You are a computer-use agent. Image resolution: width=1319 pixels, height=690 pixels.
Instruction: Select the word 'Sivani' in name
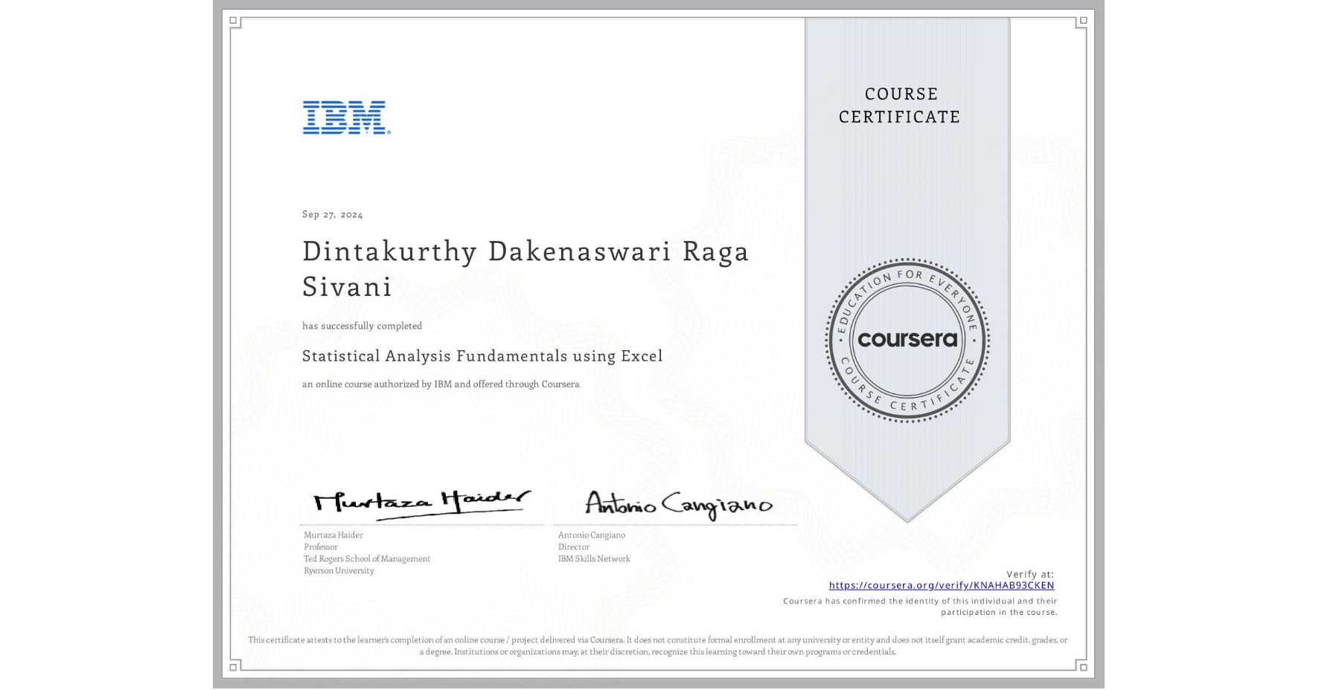point(347,287)
